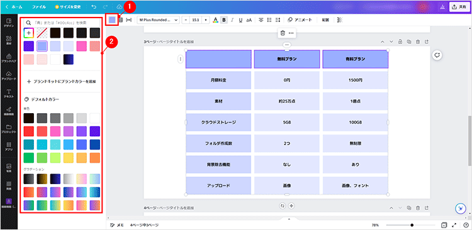Screen dimensions: 472x230
Task: Open grid view of pages
Action: coord(444,225)
